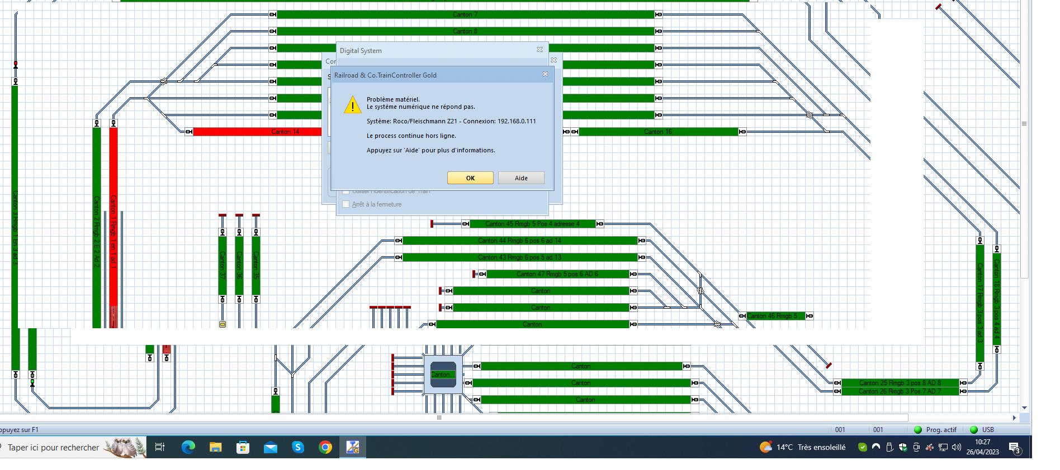The image size is (1060, 470).
Task: Select block Canton 26 Rmgb 3 Pos 7
Action: point(900,391)
